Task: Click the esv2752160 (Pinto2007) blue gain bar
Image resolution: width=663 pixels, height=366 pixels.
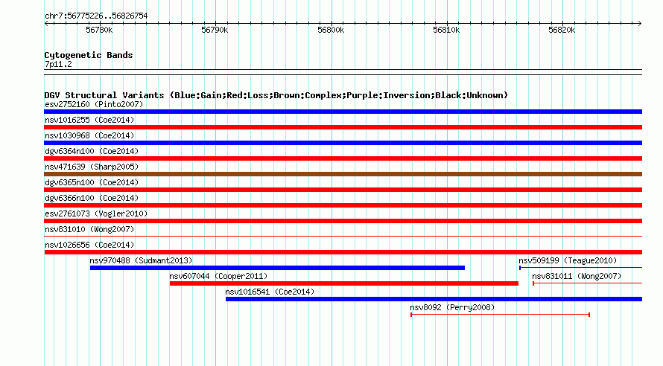Action: [x=343, y=112]
